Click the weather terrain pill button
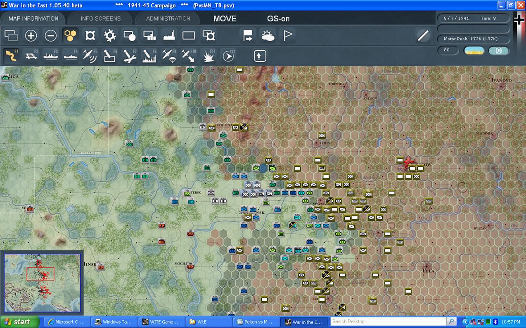The height and width of the screenshot is (328, 526). tap(474, 50)
